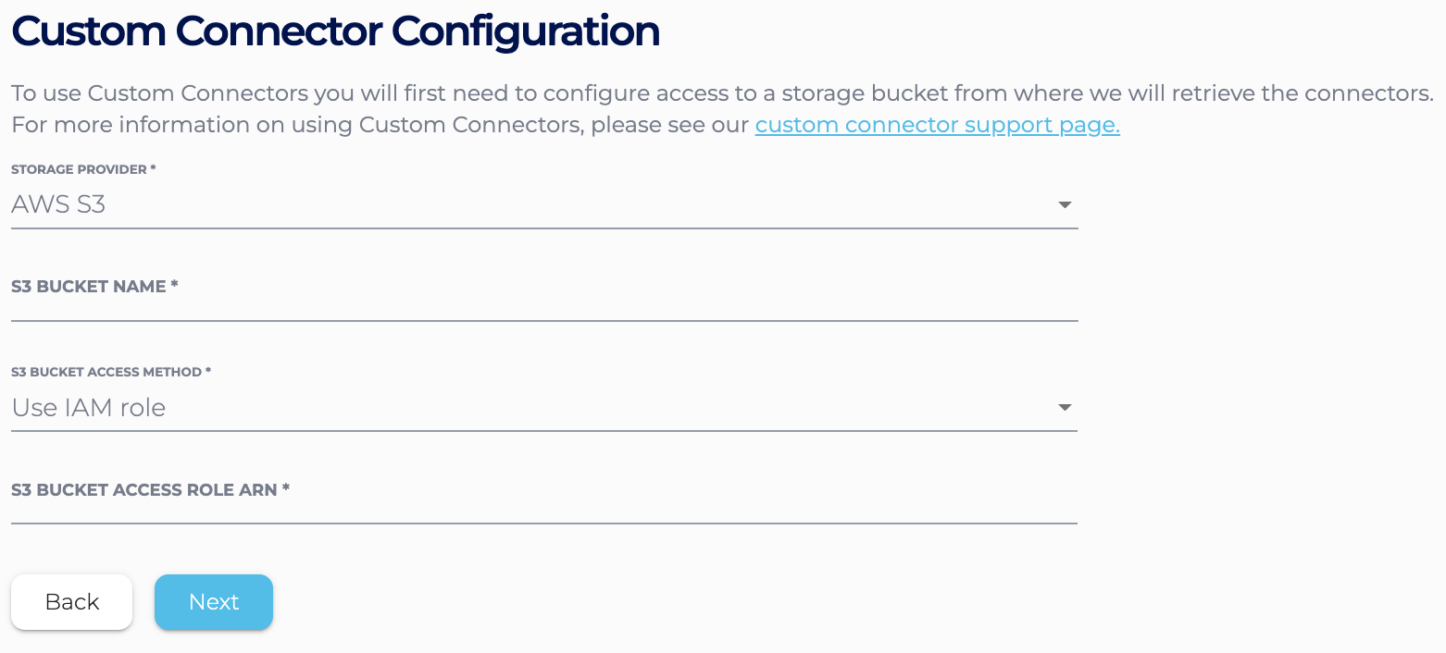This screenshot has width=1446, height=653.
Task: Click the 'For more information' sentence text
Action: pos(380,125)
